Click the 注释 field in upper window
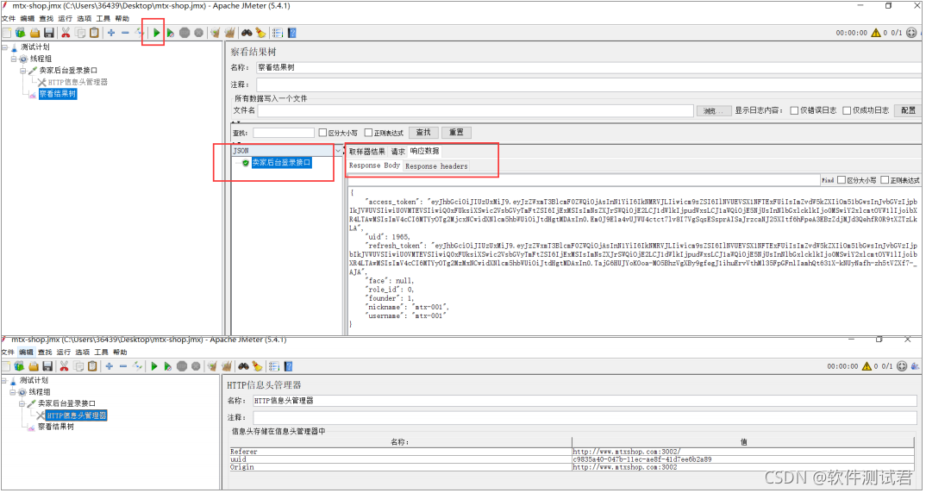Screen dimensions: 926x493 coord(589,85)
